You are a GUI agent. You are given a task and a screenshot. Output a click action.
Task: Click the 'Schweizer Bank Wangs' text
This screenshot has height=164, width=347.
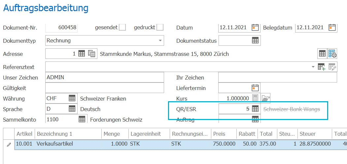pos(292,109)
